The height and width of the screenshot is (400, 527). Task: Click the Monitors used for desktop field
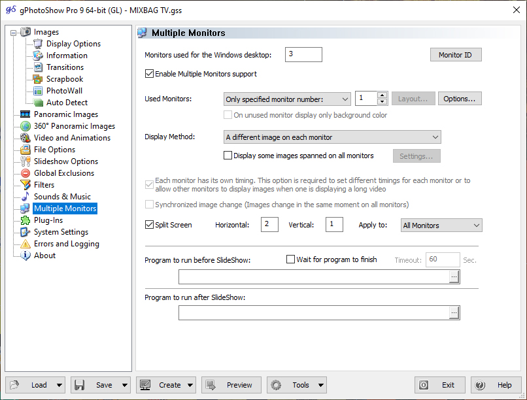point(303,54)
